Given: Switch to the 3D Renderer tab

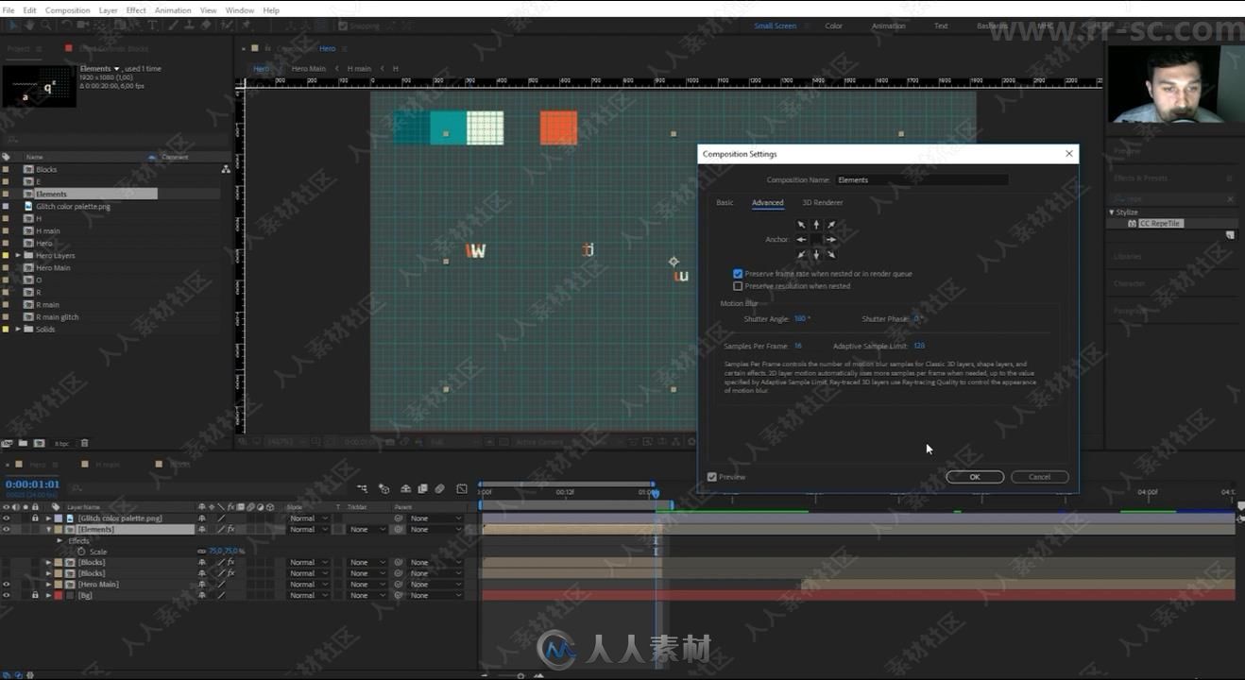Looking at the screenshot, I should click(823, 203).
